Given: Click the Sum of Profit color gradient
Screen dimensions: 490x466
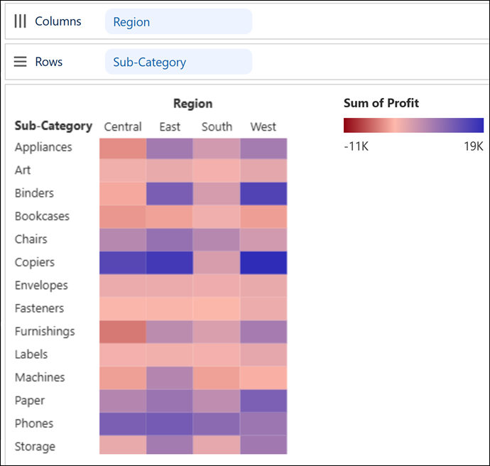Looking at the screenshot, I should (413, 125).
